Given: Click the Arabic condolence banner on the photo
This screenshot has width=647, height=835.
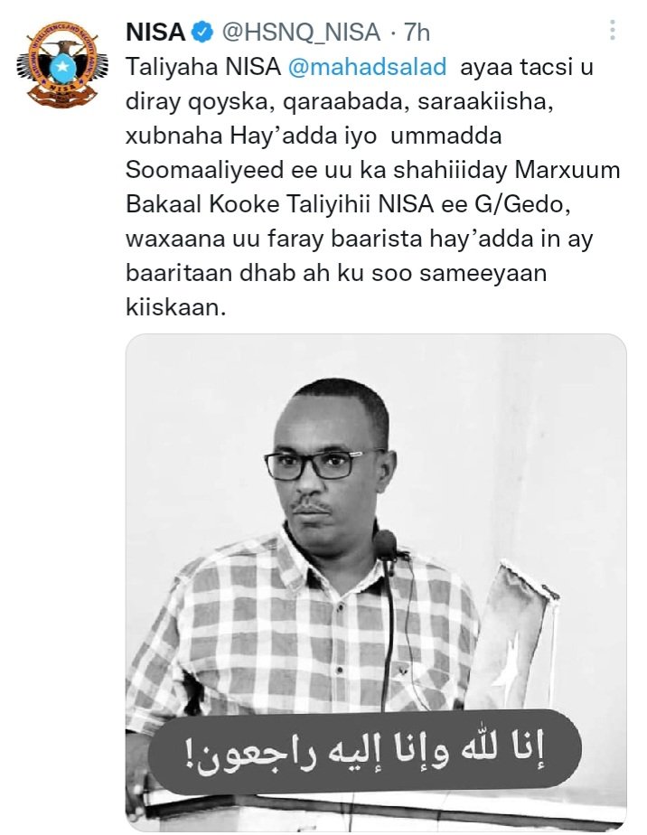Looking at the screenshot, I should (364, 751).
